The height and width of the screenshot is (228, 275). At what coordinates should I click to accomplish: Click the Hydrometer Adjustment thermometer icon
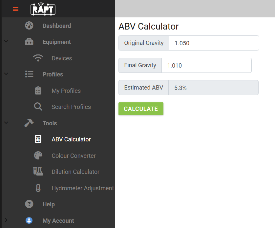click(38, 188)
